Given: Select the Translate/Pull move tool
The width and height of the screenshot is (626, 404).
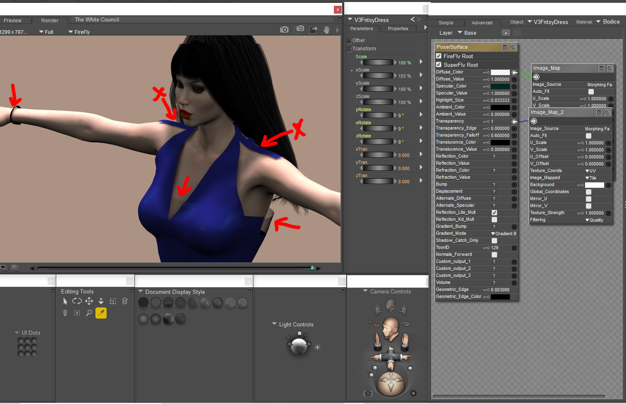Looking at the screenshot, I should (89, 301).
